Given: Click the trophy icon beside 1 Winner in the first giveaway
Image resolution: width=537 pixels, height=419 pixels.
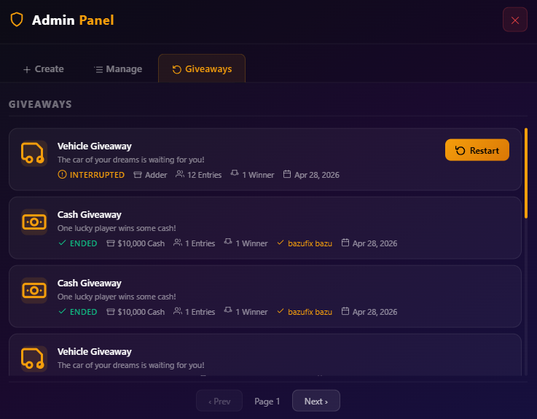Looking at the screenshot, I should (x=235, y=173).
